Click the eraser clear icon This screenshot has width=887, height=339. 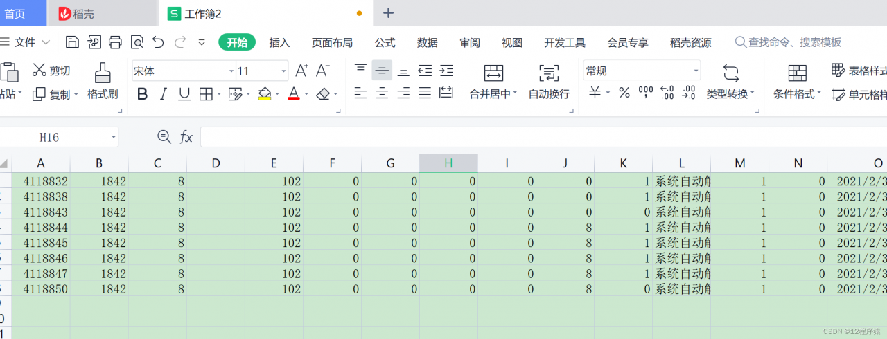(x=323, y=94)
